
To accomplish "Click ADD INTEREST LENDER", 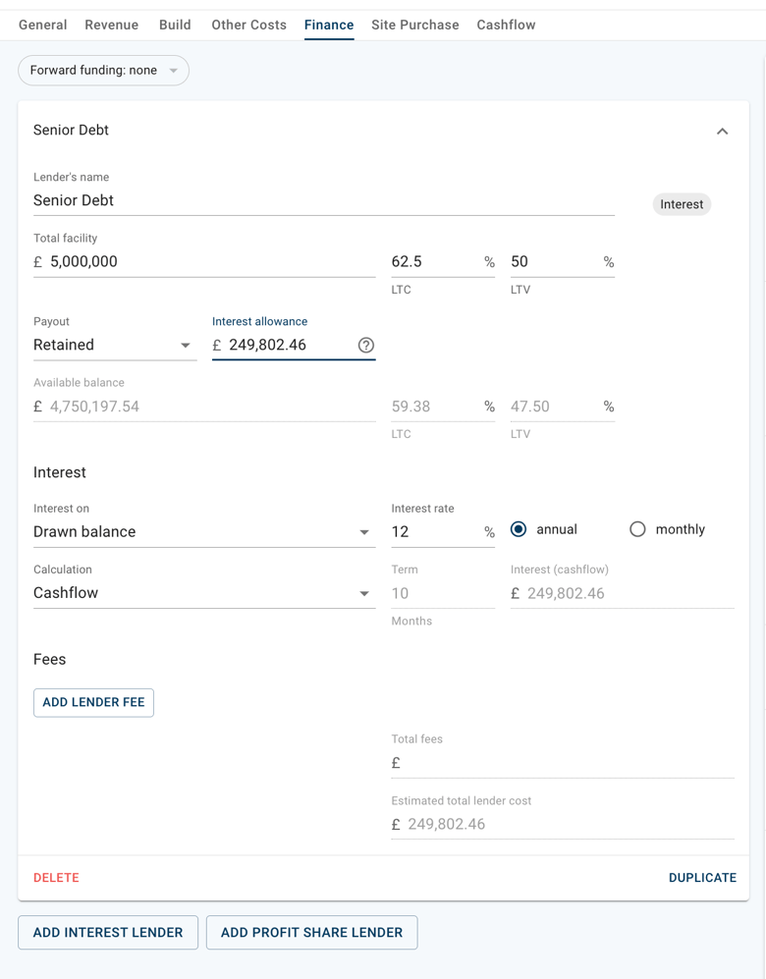I will [x=108, y=932].
